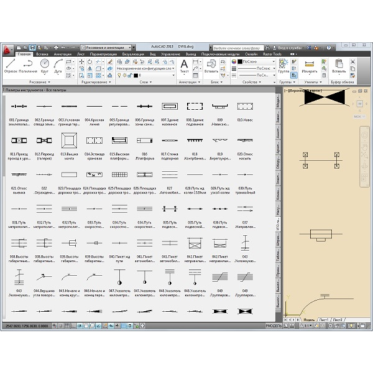
Task: Click the РМОДЕЛЬ status bar button
Action: [x=274, y=326]
